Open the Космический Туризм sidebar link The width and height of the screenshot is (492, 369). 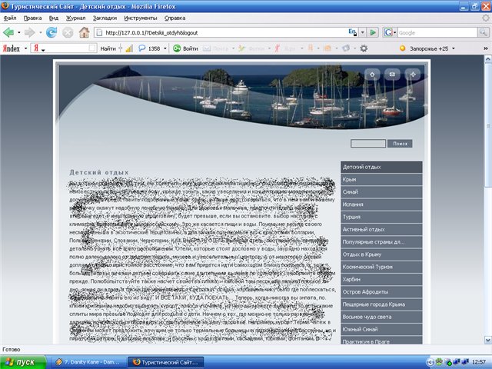tap(381, 267)
